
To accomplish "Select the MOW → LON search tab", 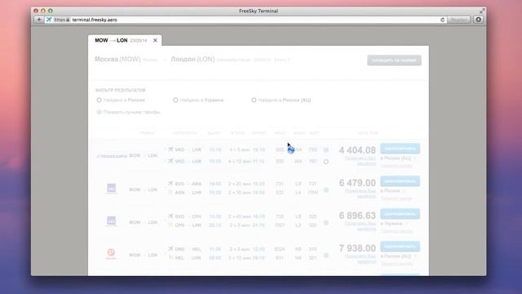I will [x=125, y=40].
